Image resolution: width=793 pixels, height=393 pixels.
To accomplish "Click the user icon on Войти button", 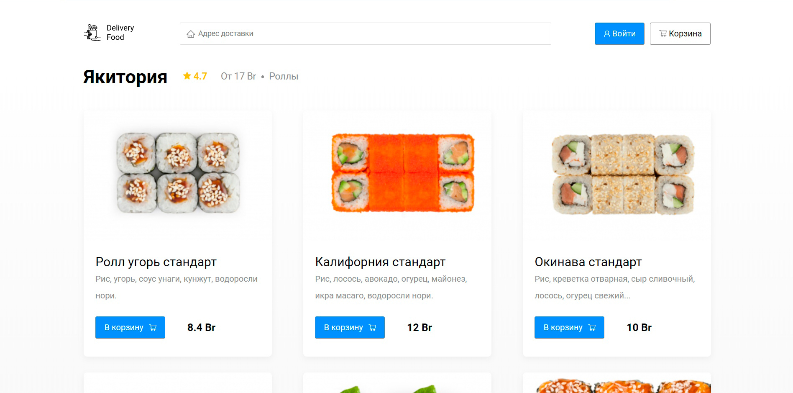I will pos(607,34).
